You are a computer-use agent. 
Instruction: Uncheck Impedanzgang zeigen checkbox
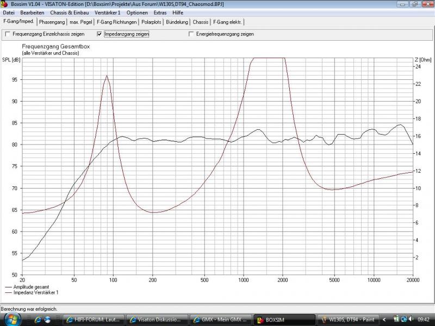(99, 34)
